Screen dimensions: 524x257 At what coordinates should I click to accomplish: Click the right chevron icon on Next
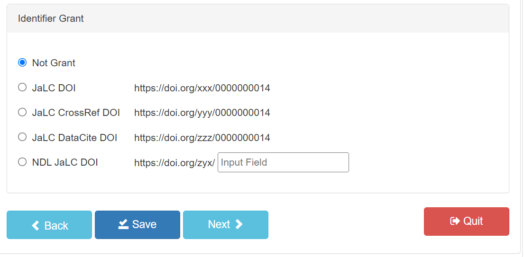tap(239, 224)
